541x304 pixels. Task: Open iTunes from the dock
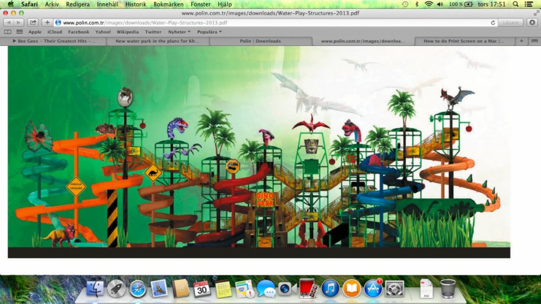(x=330, y=289)
